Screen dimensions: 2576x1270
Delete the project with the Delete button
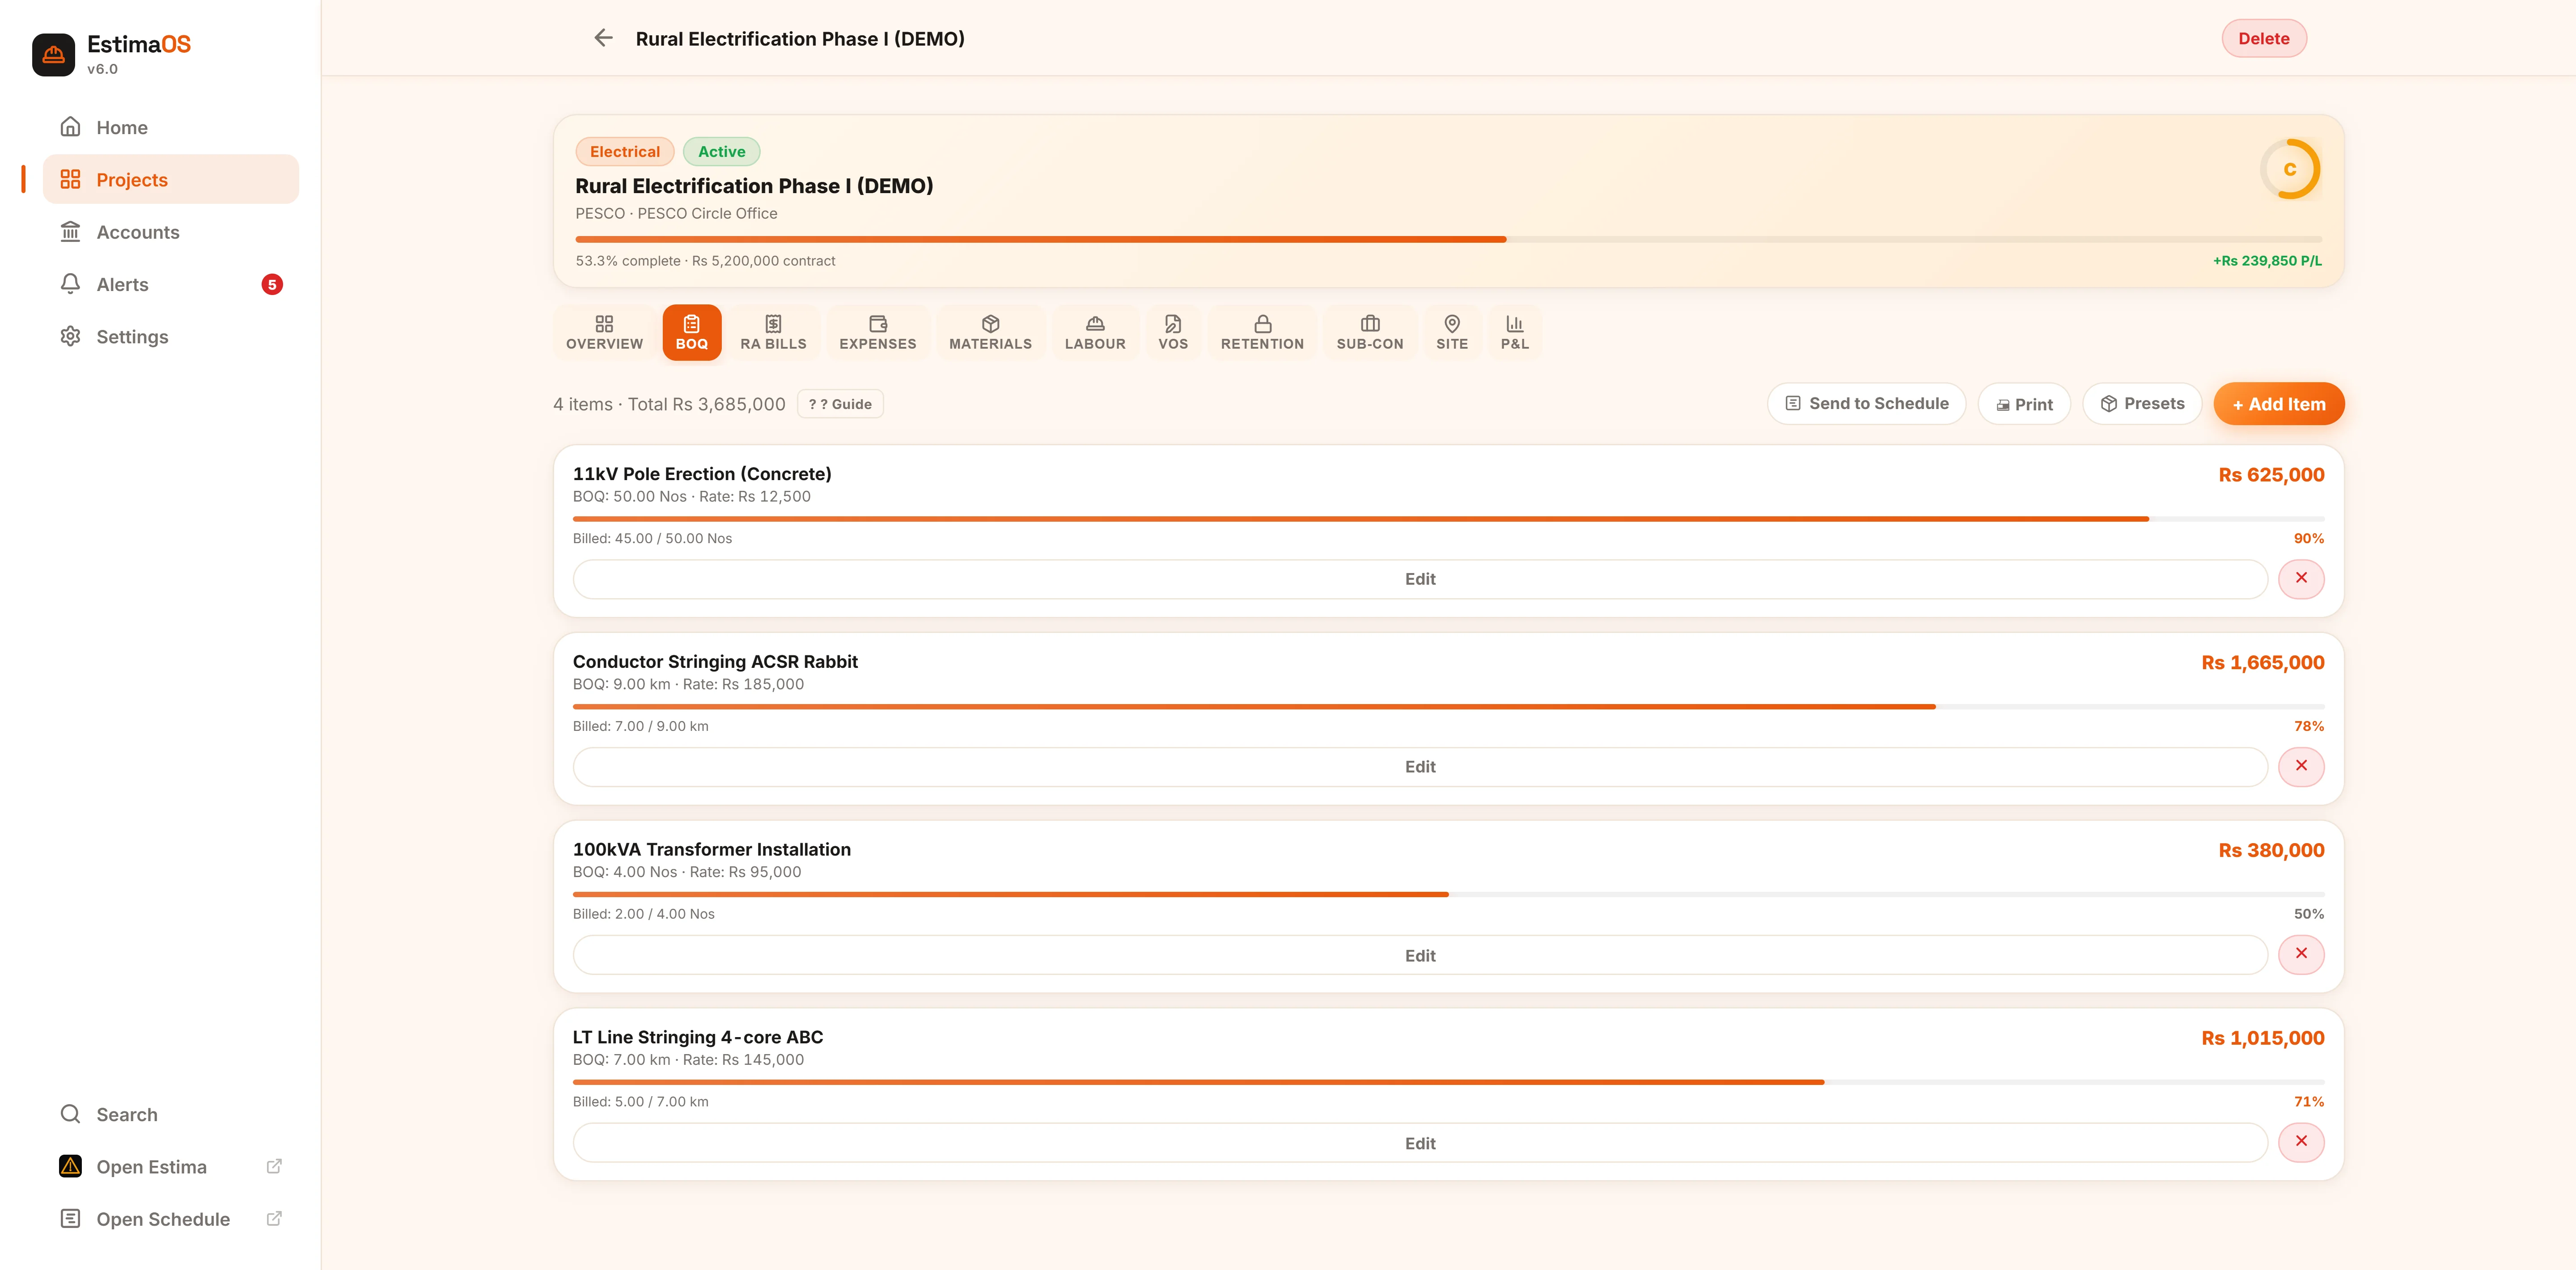point(2263,38)
